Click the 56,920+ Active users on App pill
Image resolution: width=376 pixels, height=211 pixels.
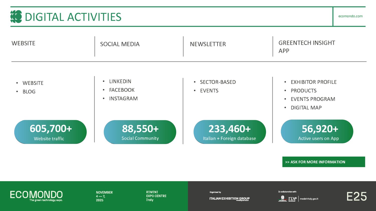point(317,131)
